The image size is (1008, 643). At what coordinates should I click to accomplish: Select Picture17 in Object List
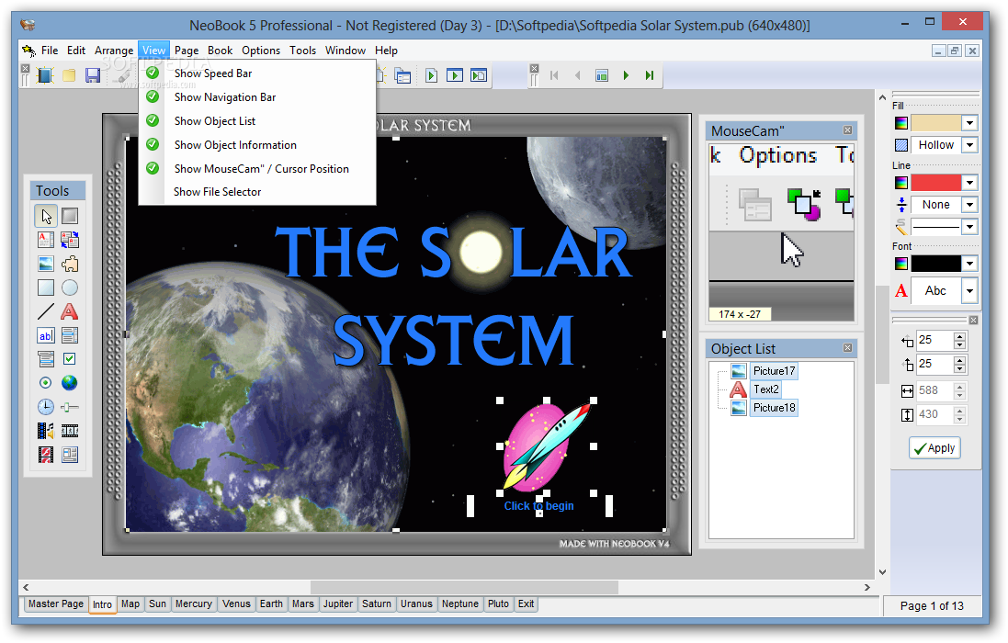pos(774,370)
